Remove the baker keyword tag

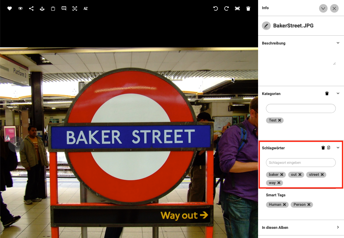click(x=282, y=175)
